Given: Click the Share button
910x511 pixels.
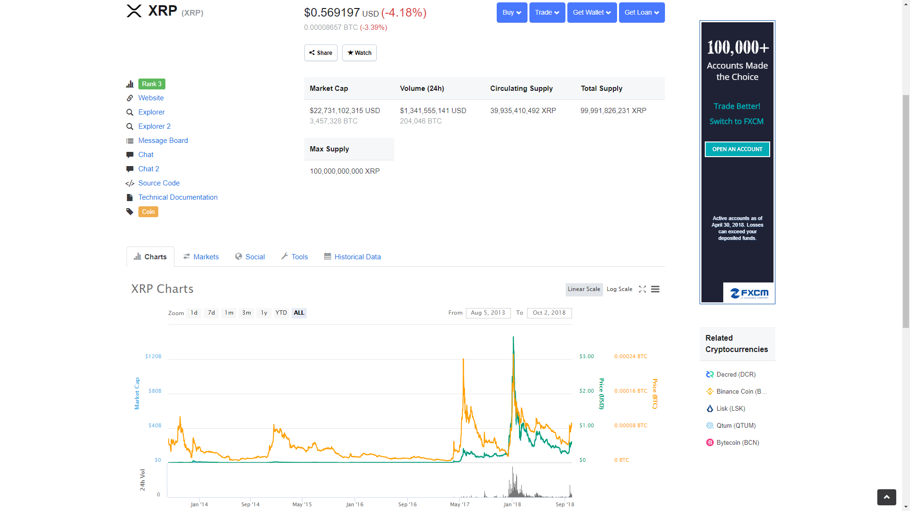Looking at the screenshot, I should pyautogui.click(x=321, y=53).
